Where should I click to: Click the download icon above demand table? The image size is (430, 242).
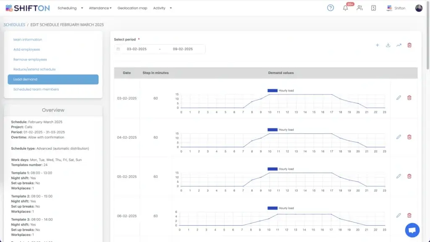click(x=388, y=45)
